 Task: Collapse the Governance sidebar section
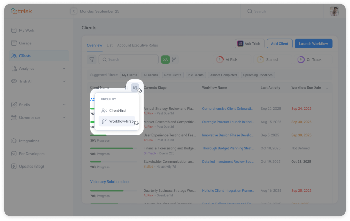(x=64, y=117)
